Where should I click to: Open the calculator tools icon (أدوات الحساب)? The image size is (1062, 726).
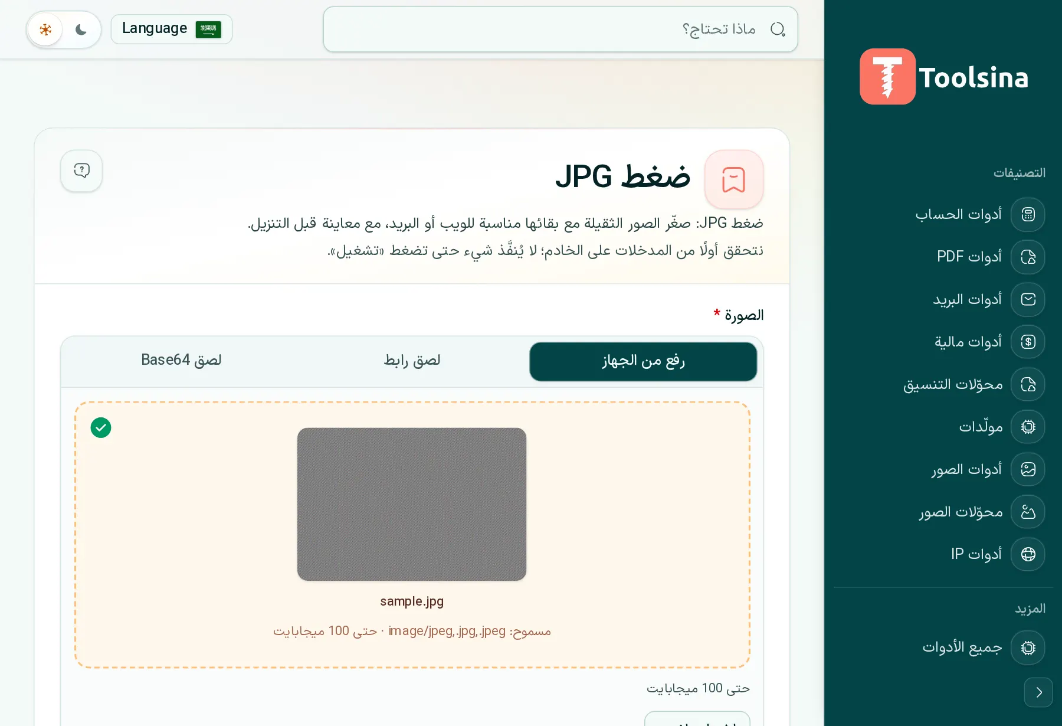click(x=1028, y=214)
